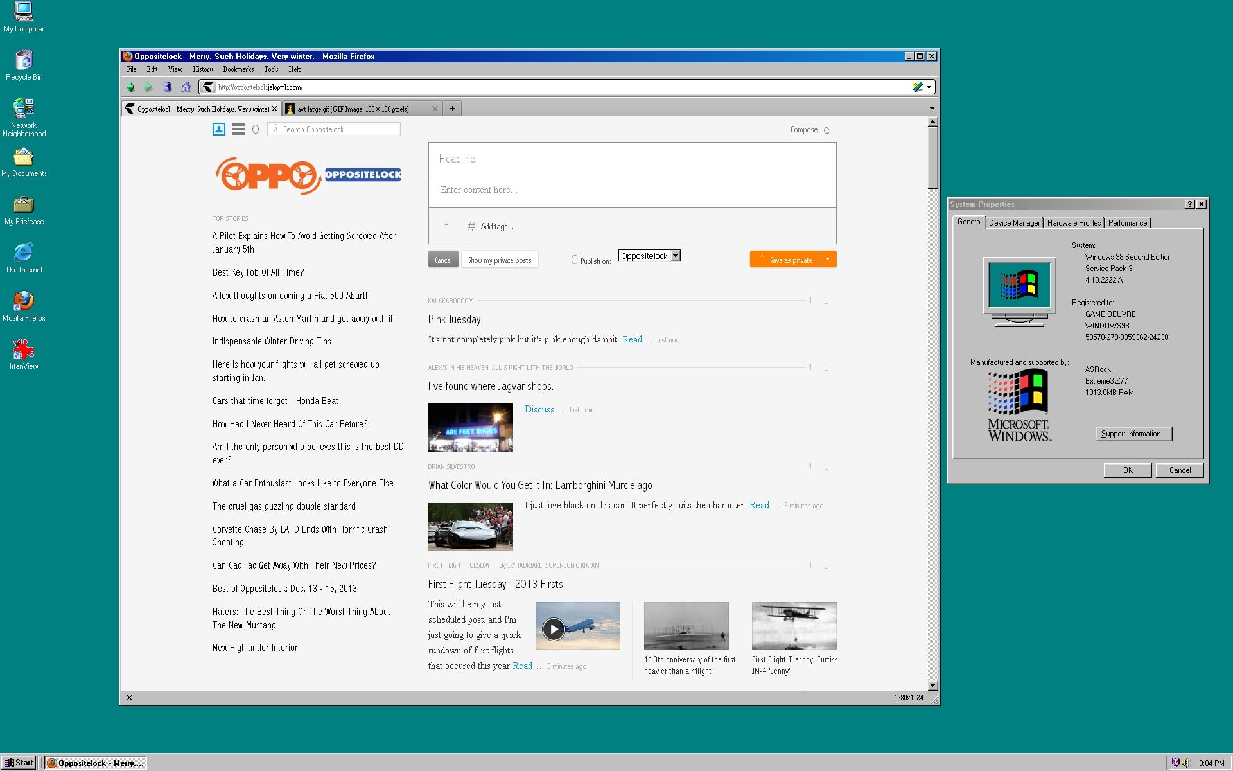Click the circle notifications icon beside search

click(256, 129)
